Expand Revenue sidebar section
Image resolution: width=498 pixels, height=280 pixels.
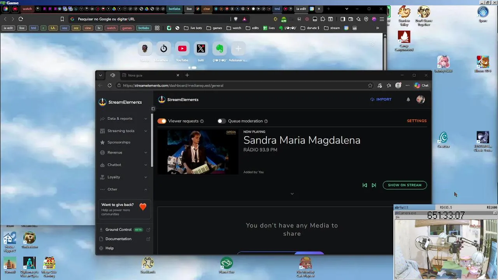tap(124, 152)
